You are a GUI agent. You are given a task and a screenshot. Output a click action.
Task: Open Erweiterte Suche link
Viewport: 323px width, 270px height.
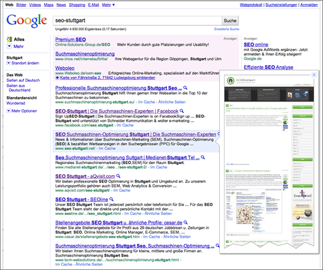point(227,29)
